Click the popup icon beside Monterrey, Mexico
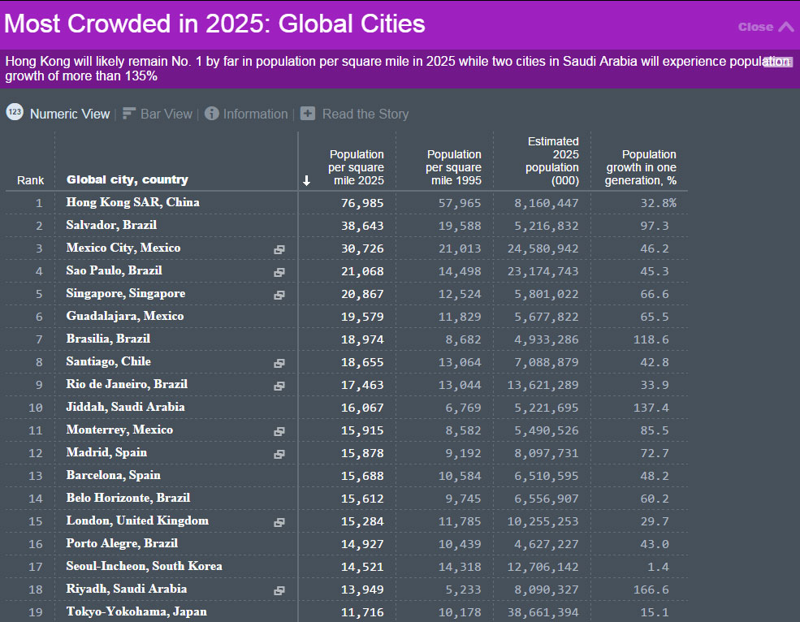800x622 pixels. coord(279,431)
